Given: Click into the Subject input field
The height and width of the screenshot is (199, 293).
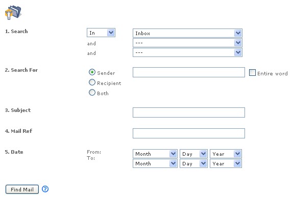Looking at the screenshot, I should point(189,112).
